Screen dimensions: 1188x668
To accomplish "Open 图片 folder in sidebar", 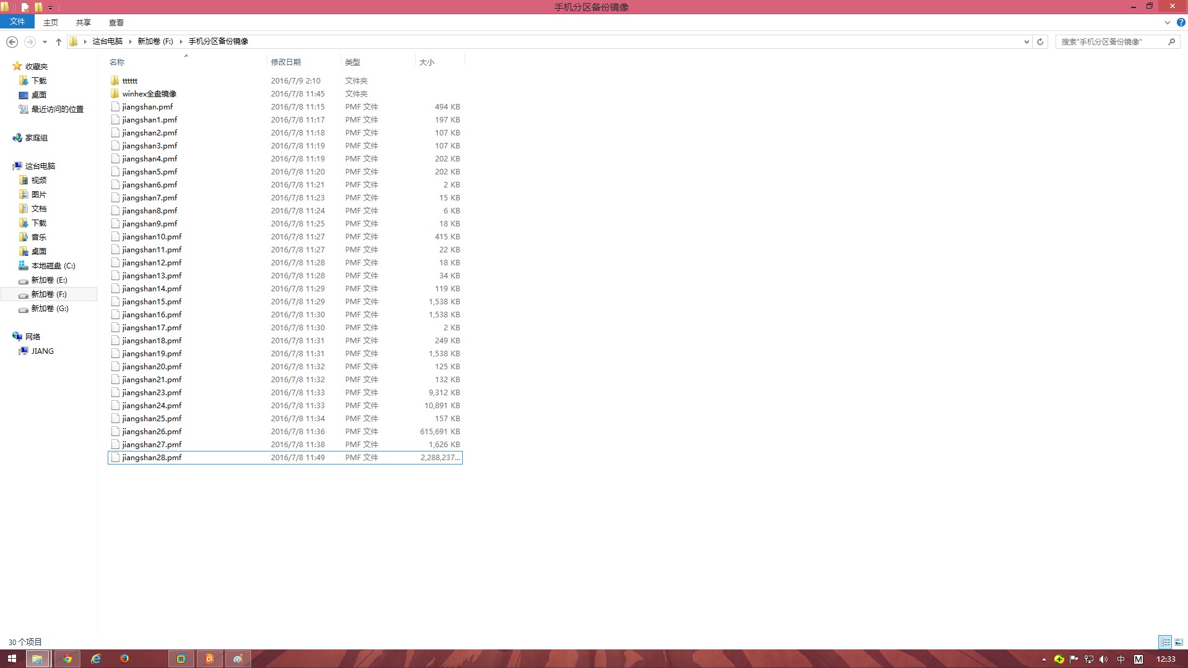I will click(x=39, y=195).
